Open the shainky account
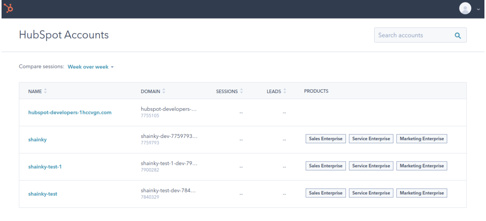This screenshot has width=486, height=221. point(38,140)
